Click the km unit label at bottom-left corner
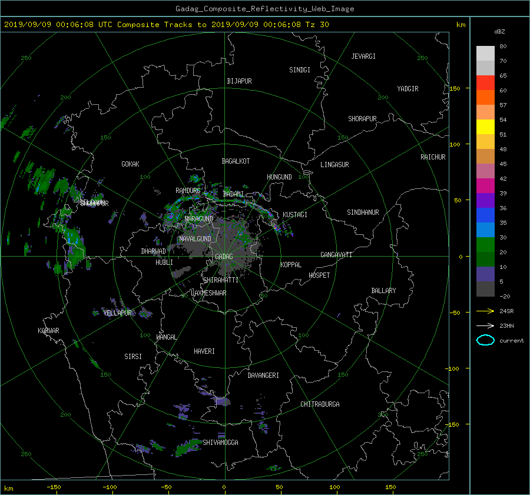This screenshot has height=495, width=530. (8, 489)
